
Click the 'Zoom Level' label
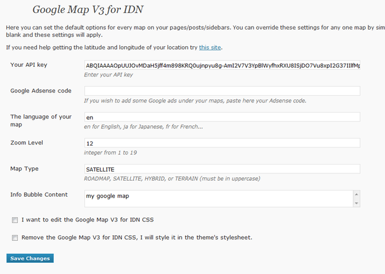click(27, 143)
